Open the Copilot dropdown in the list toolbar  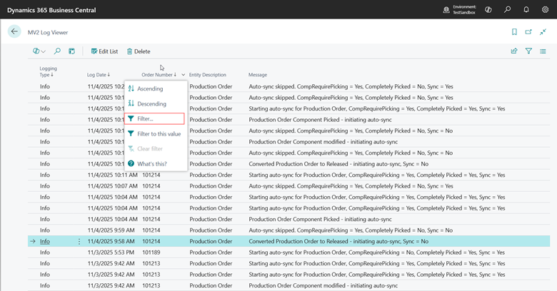point(39,51)
